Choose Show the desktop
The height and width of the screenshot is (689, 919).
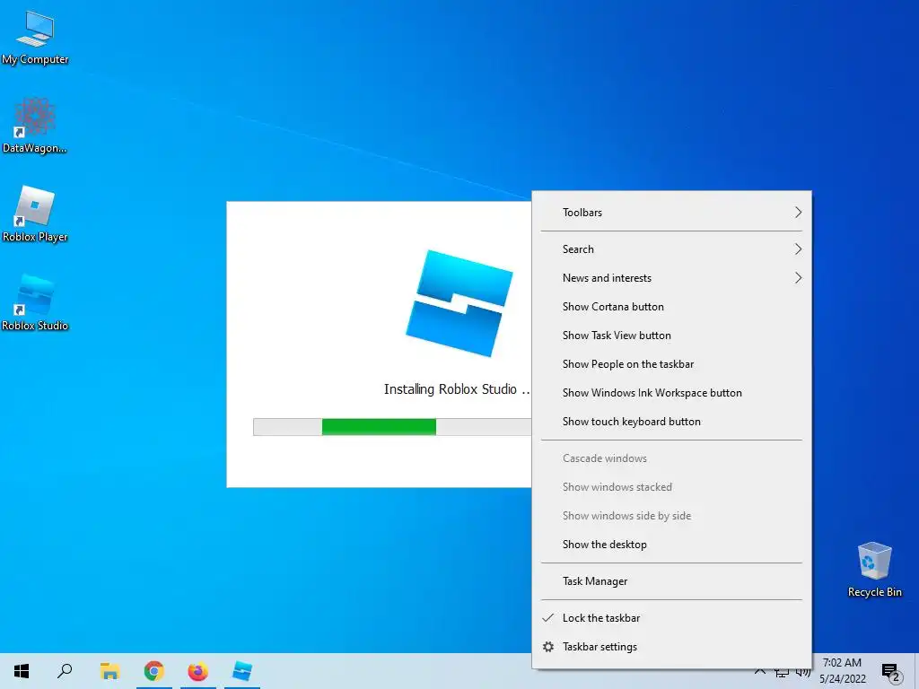pyautogui.click(x=671, y=545)
